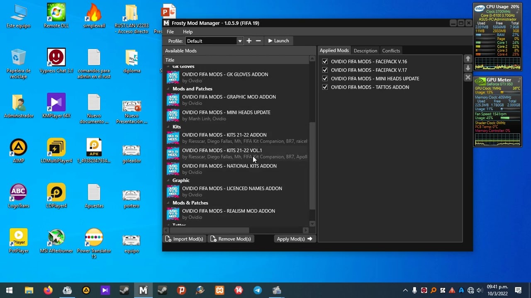Open the Papelera de reciclaje icon

pos(18,64)
